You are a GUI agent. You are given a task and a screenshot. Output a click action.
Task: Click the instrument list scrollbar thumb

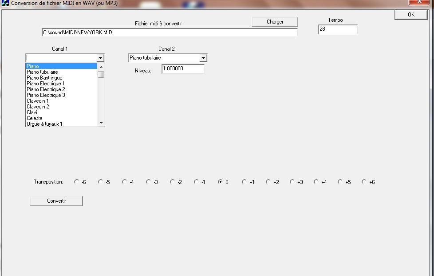tap(101, 75)
